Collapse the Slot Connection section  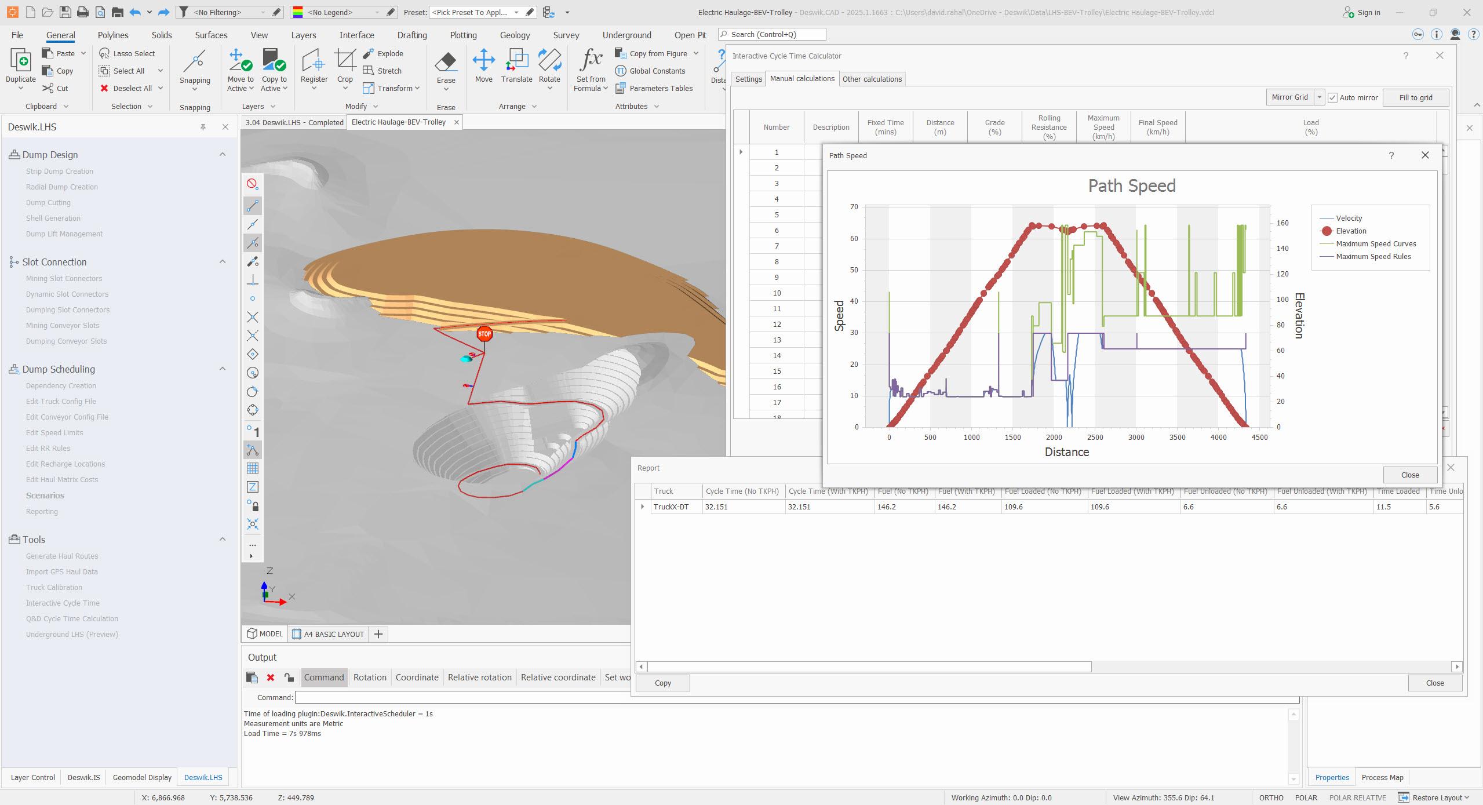pyautogui.click(x=222, y=261)
